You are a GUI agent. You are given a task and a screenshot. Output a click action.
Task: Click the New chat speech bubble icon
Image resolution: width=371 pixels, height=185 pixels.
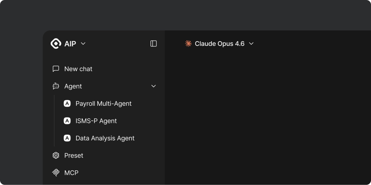(56, 69)
